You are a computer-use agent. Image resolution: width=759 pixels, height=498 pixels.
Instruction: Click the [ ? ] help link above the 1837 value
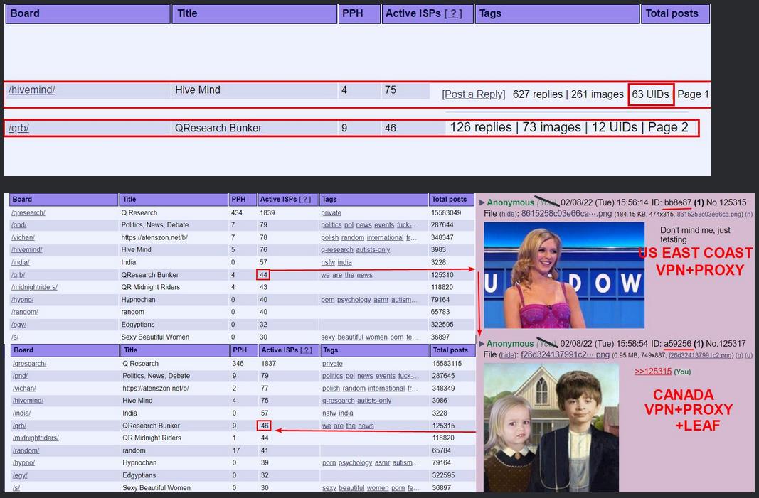point(307,350)
